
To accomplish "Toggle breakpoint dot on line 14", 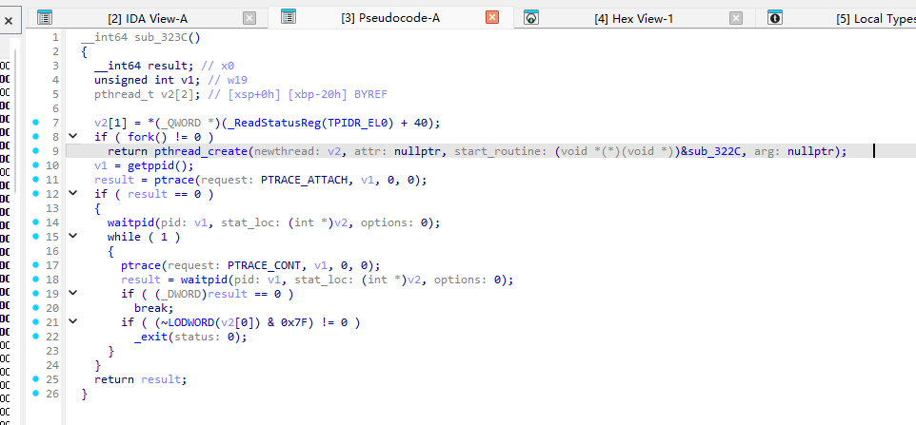I will click(x=35, y=222).
